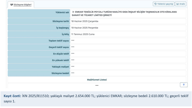Click the Geçerli teklif sayısı label
The width and height of the screenshot is (192, 108).
59,47
